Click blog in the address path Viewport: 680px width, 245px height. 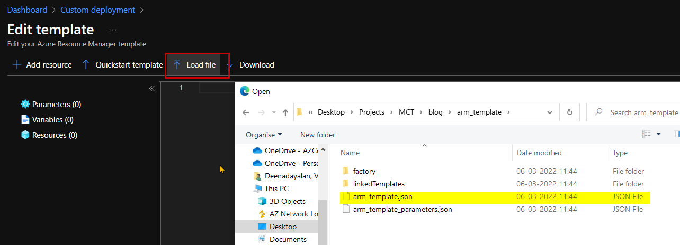point(435,112)
